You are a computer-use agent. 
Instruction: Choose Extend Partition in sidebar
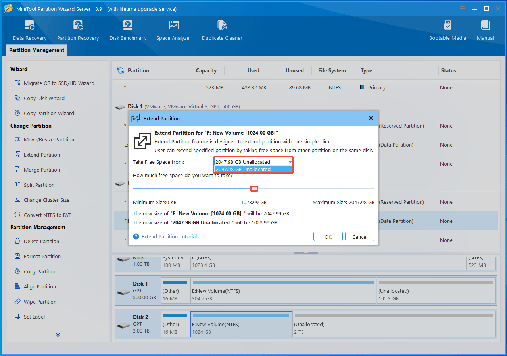pos(37,155)
